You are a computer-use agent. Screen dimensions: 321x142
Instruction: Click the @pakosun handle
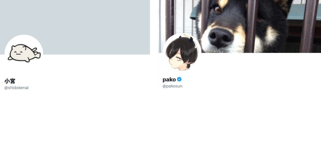(172, 86)
